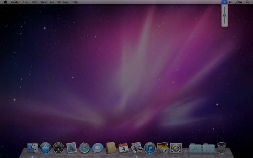Launch the App Store from the Dock
The image size is (253, 158).
pos(46,148)
